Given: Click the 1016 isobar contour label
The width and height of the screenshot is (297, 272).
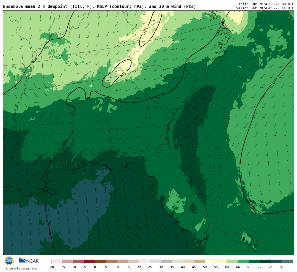Looking at the screenshot, I should 274,81.
